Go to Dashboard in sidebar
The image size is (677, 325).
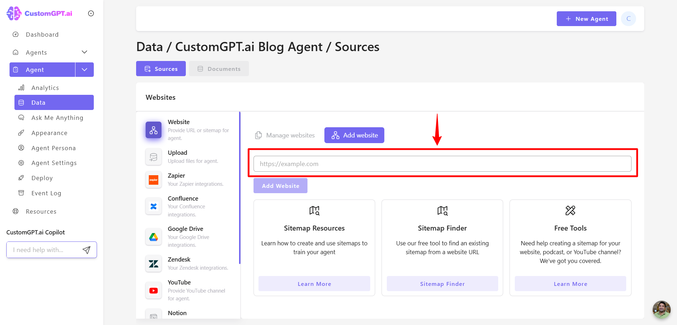pyautogui.click(x=42, y=35)
